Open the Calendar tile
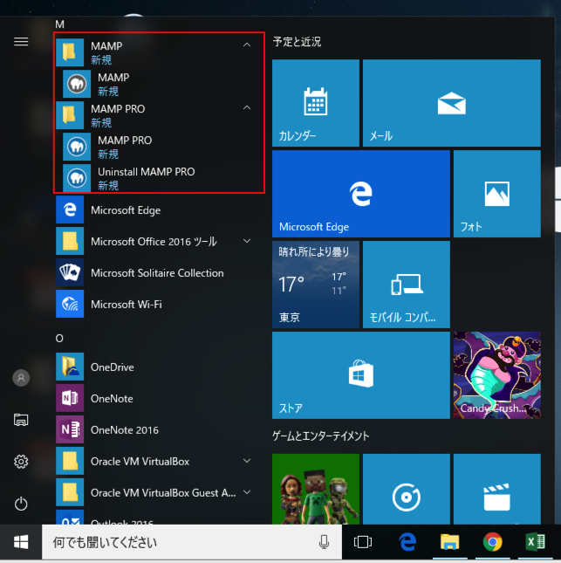561x563 pixels. click(x=316, y=103)
